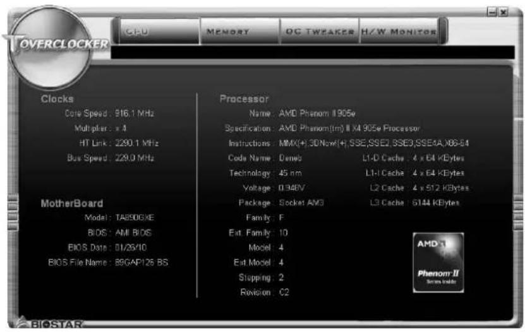Open the Memory tab
Screen dimensions: 525x332
[x=239, y=31]
